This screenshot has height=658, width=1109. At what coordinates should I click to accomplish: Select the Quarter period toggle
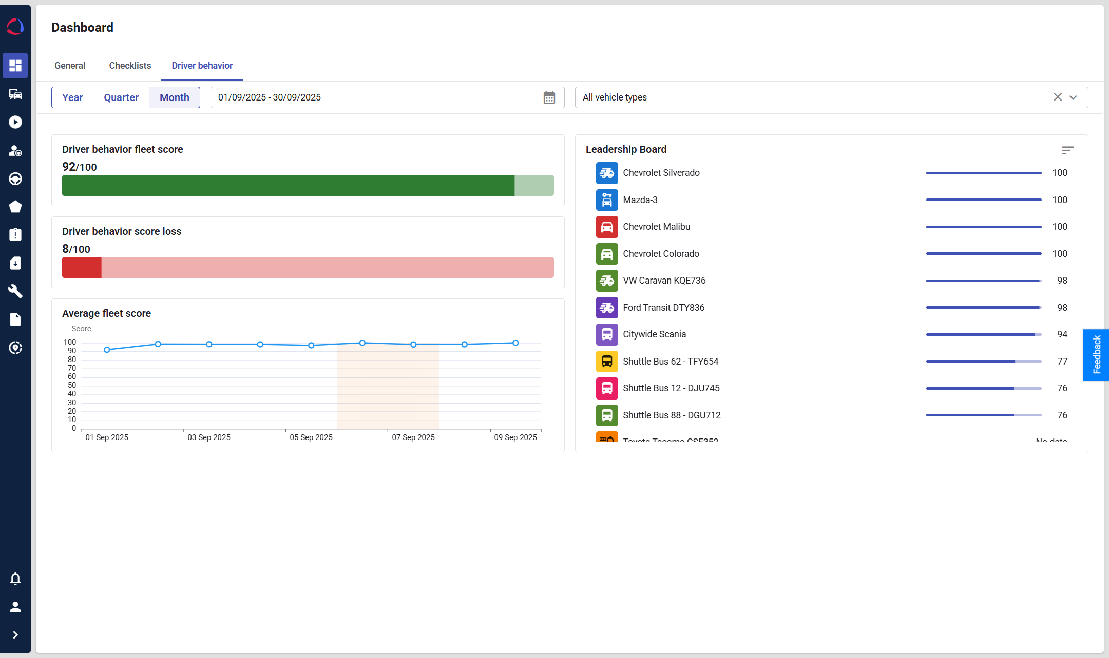click(121, 97)
